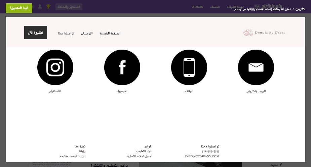Click the trophy icon in top bar
The height and width of the screenshot is (167, 311).
(x=48, y=6)
